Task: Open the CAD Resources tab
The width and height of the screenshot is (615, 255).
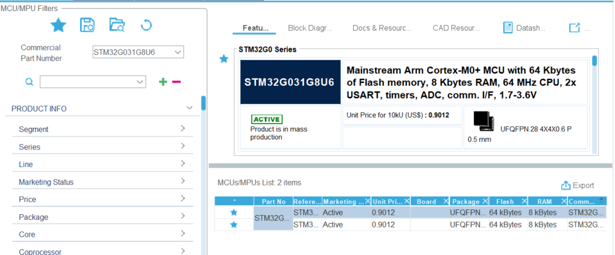Action: click(456, 28)
